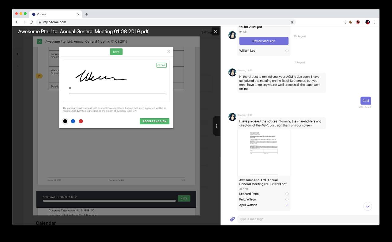This screenshot has width=392, height=242.
Task: Close the PDF document viewer
Action: click(x=215, y=32)
